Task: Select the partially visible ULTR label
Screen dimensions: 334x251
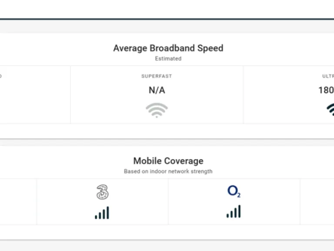Action: 328,76
